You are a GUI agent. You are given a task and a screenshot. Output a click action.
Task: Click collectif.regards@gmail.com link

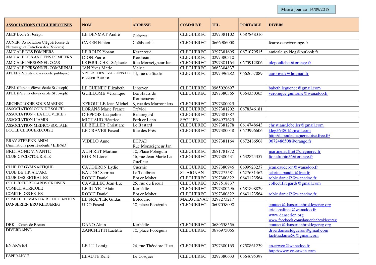click(294, 183)
